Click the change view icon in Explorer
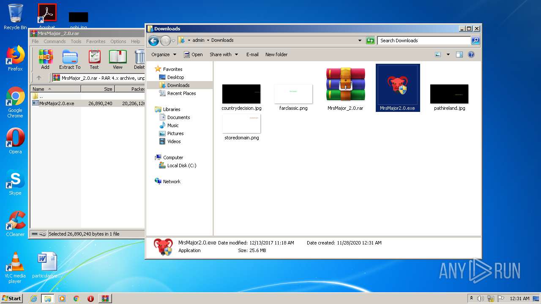Viewport: 541px width, 304px height. coord(438,54)
